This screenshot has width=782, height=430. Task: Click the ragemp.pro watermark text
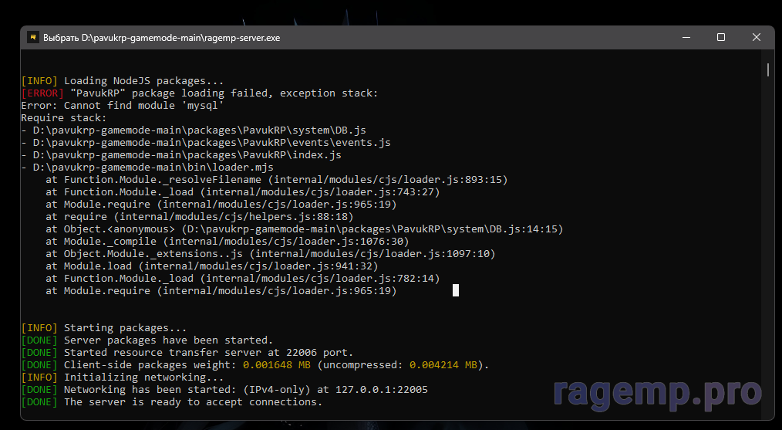pyautogui.click(x=658, y=391)
